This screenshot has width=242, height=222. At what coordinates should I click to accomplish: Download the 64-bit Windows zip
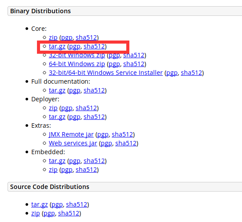tap(77, 64)
